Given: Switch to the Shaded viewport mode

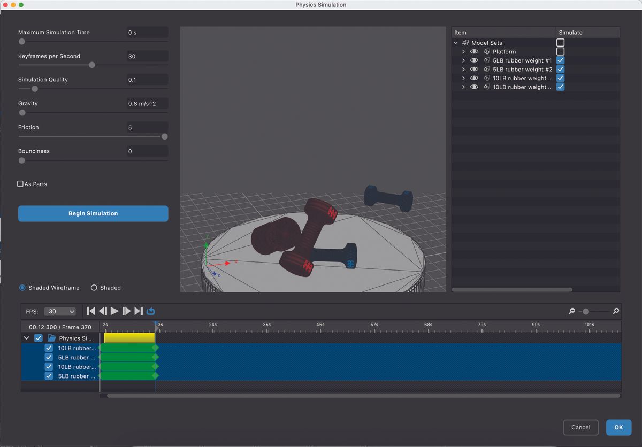Looking at the screenshot, I should (x=94, y=288).
